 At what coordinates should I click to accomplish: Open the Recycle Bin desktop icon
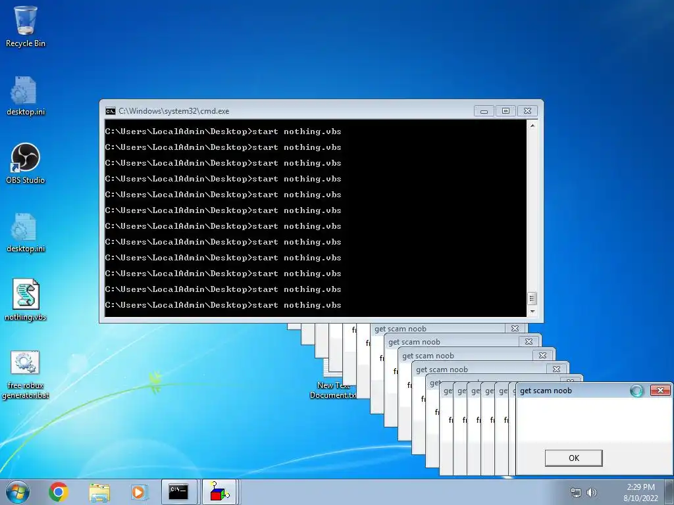click(x=26, y=26)
